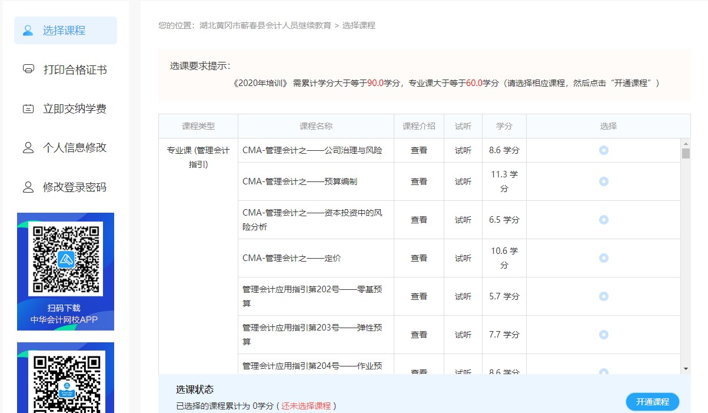Screen dimensions: 708x413
Task: Select radio for 资本投资中的风险分析 course
Action: point(603,220)
